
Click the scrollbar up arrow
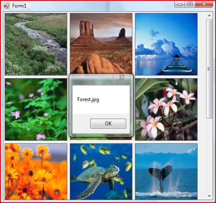point(209,15)
